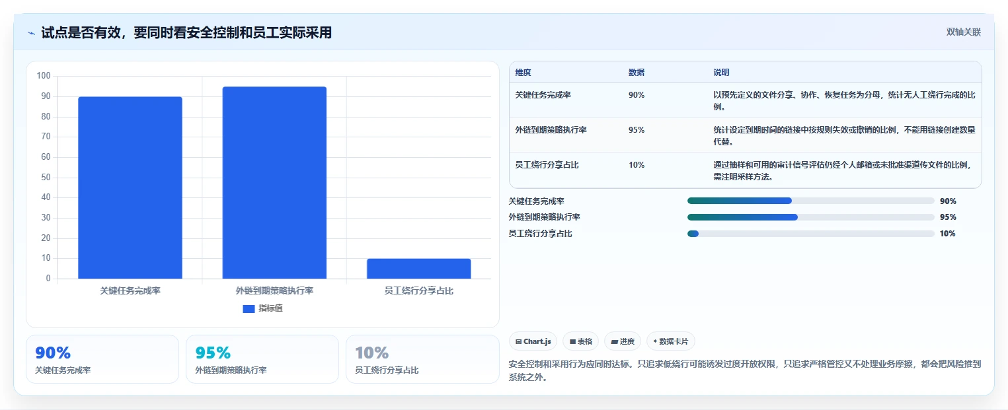Screen dimensions: 1008x410
Task: Click the icon beside the panel title
Action: click(x=31, y=33)
